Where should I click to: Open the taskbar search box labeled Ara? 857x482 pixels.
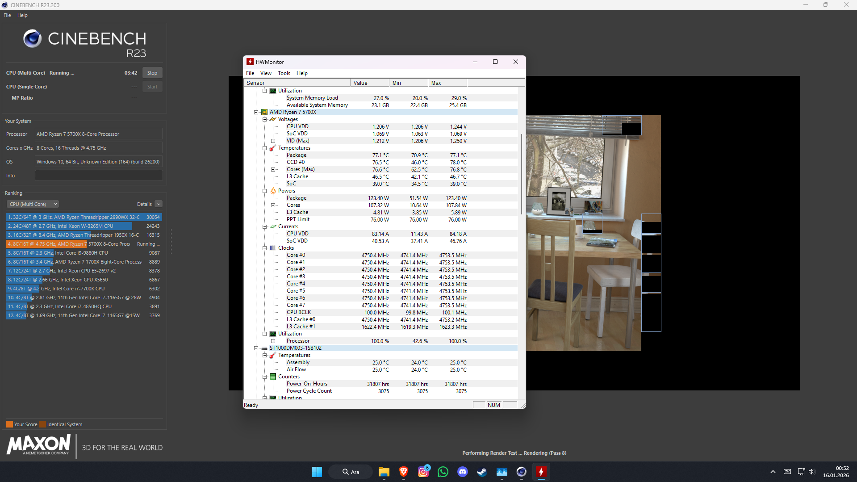click(x=351, y=472)
